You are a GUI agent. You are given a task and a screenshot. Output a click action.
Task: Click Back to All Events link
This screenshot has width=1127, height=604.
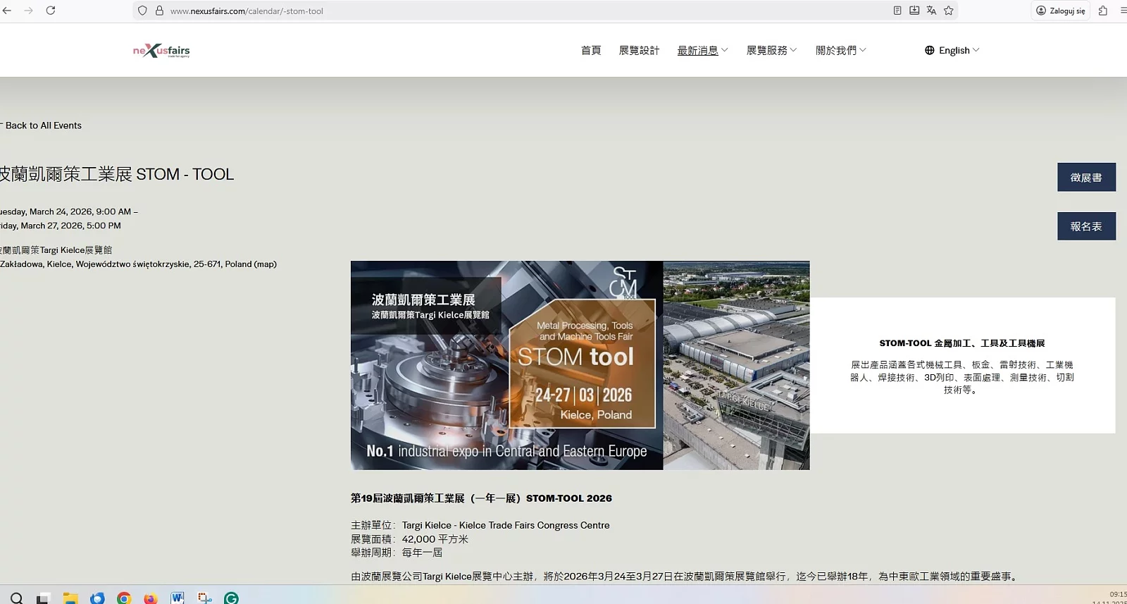click(x=41, y=125)
